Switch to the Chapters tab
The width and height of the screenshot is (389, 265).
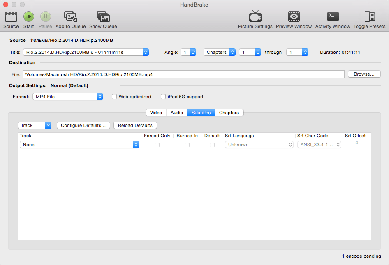coord(229,113)
